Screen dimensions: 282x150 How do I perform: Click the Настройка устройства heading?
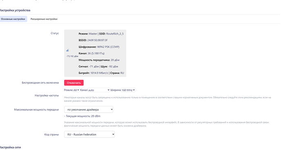[x=15, y=10]
